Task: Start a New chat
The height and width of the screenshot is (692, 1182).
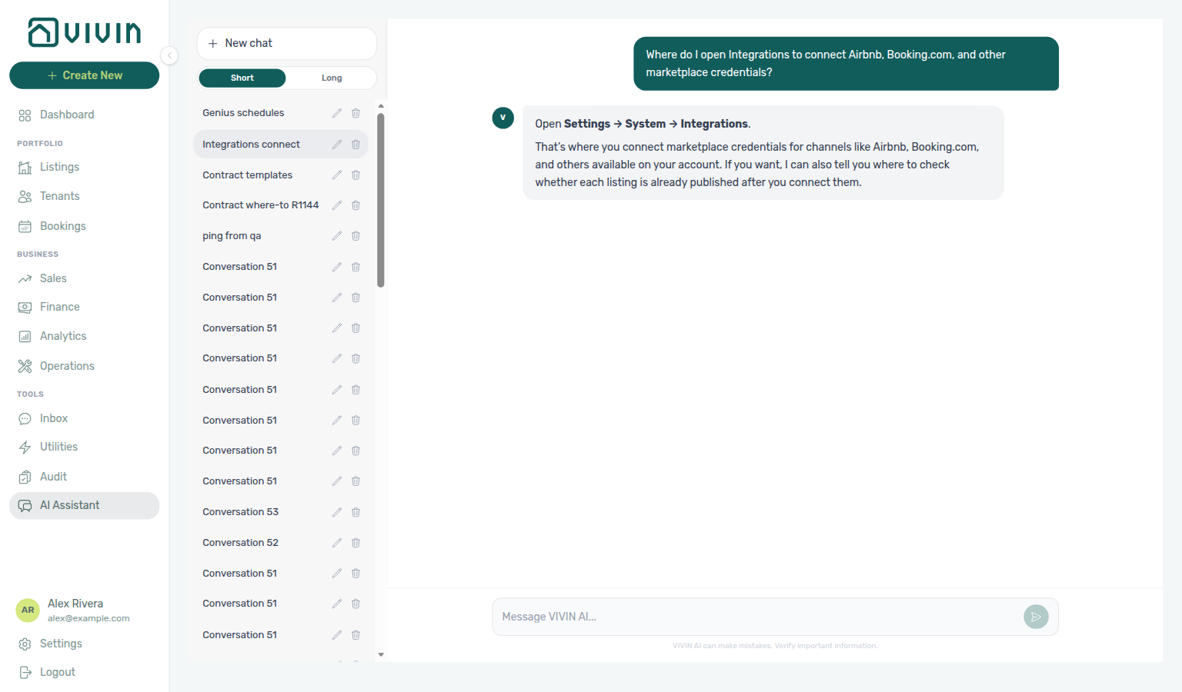Action: 286,43
